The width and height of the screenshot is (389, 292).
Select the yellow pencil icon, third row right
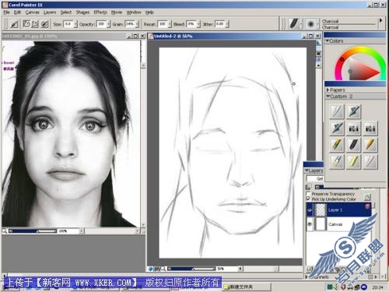point(370,145)
